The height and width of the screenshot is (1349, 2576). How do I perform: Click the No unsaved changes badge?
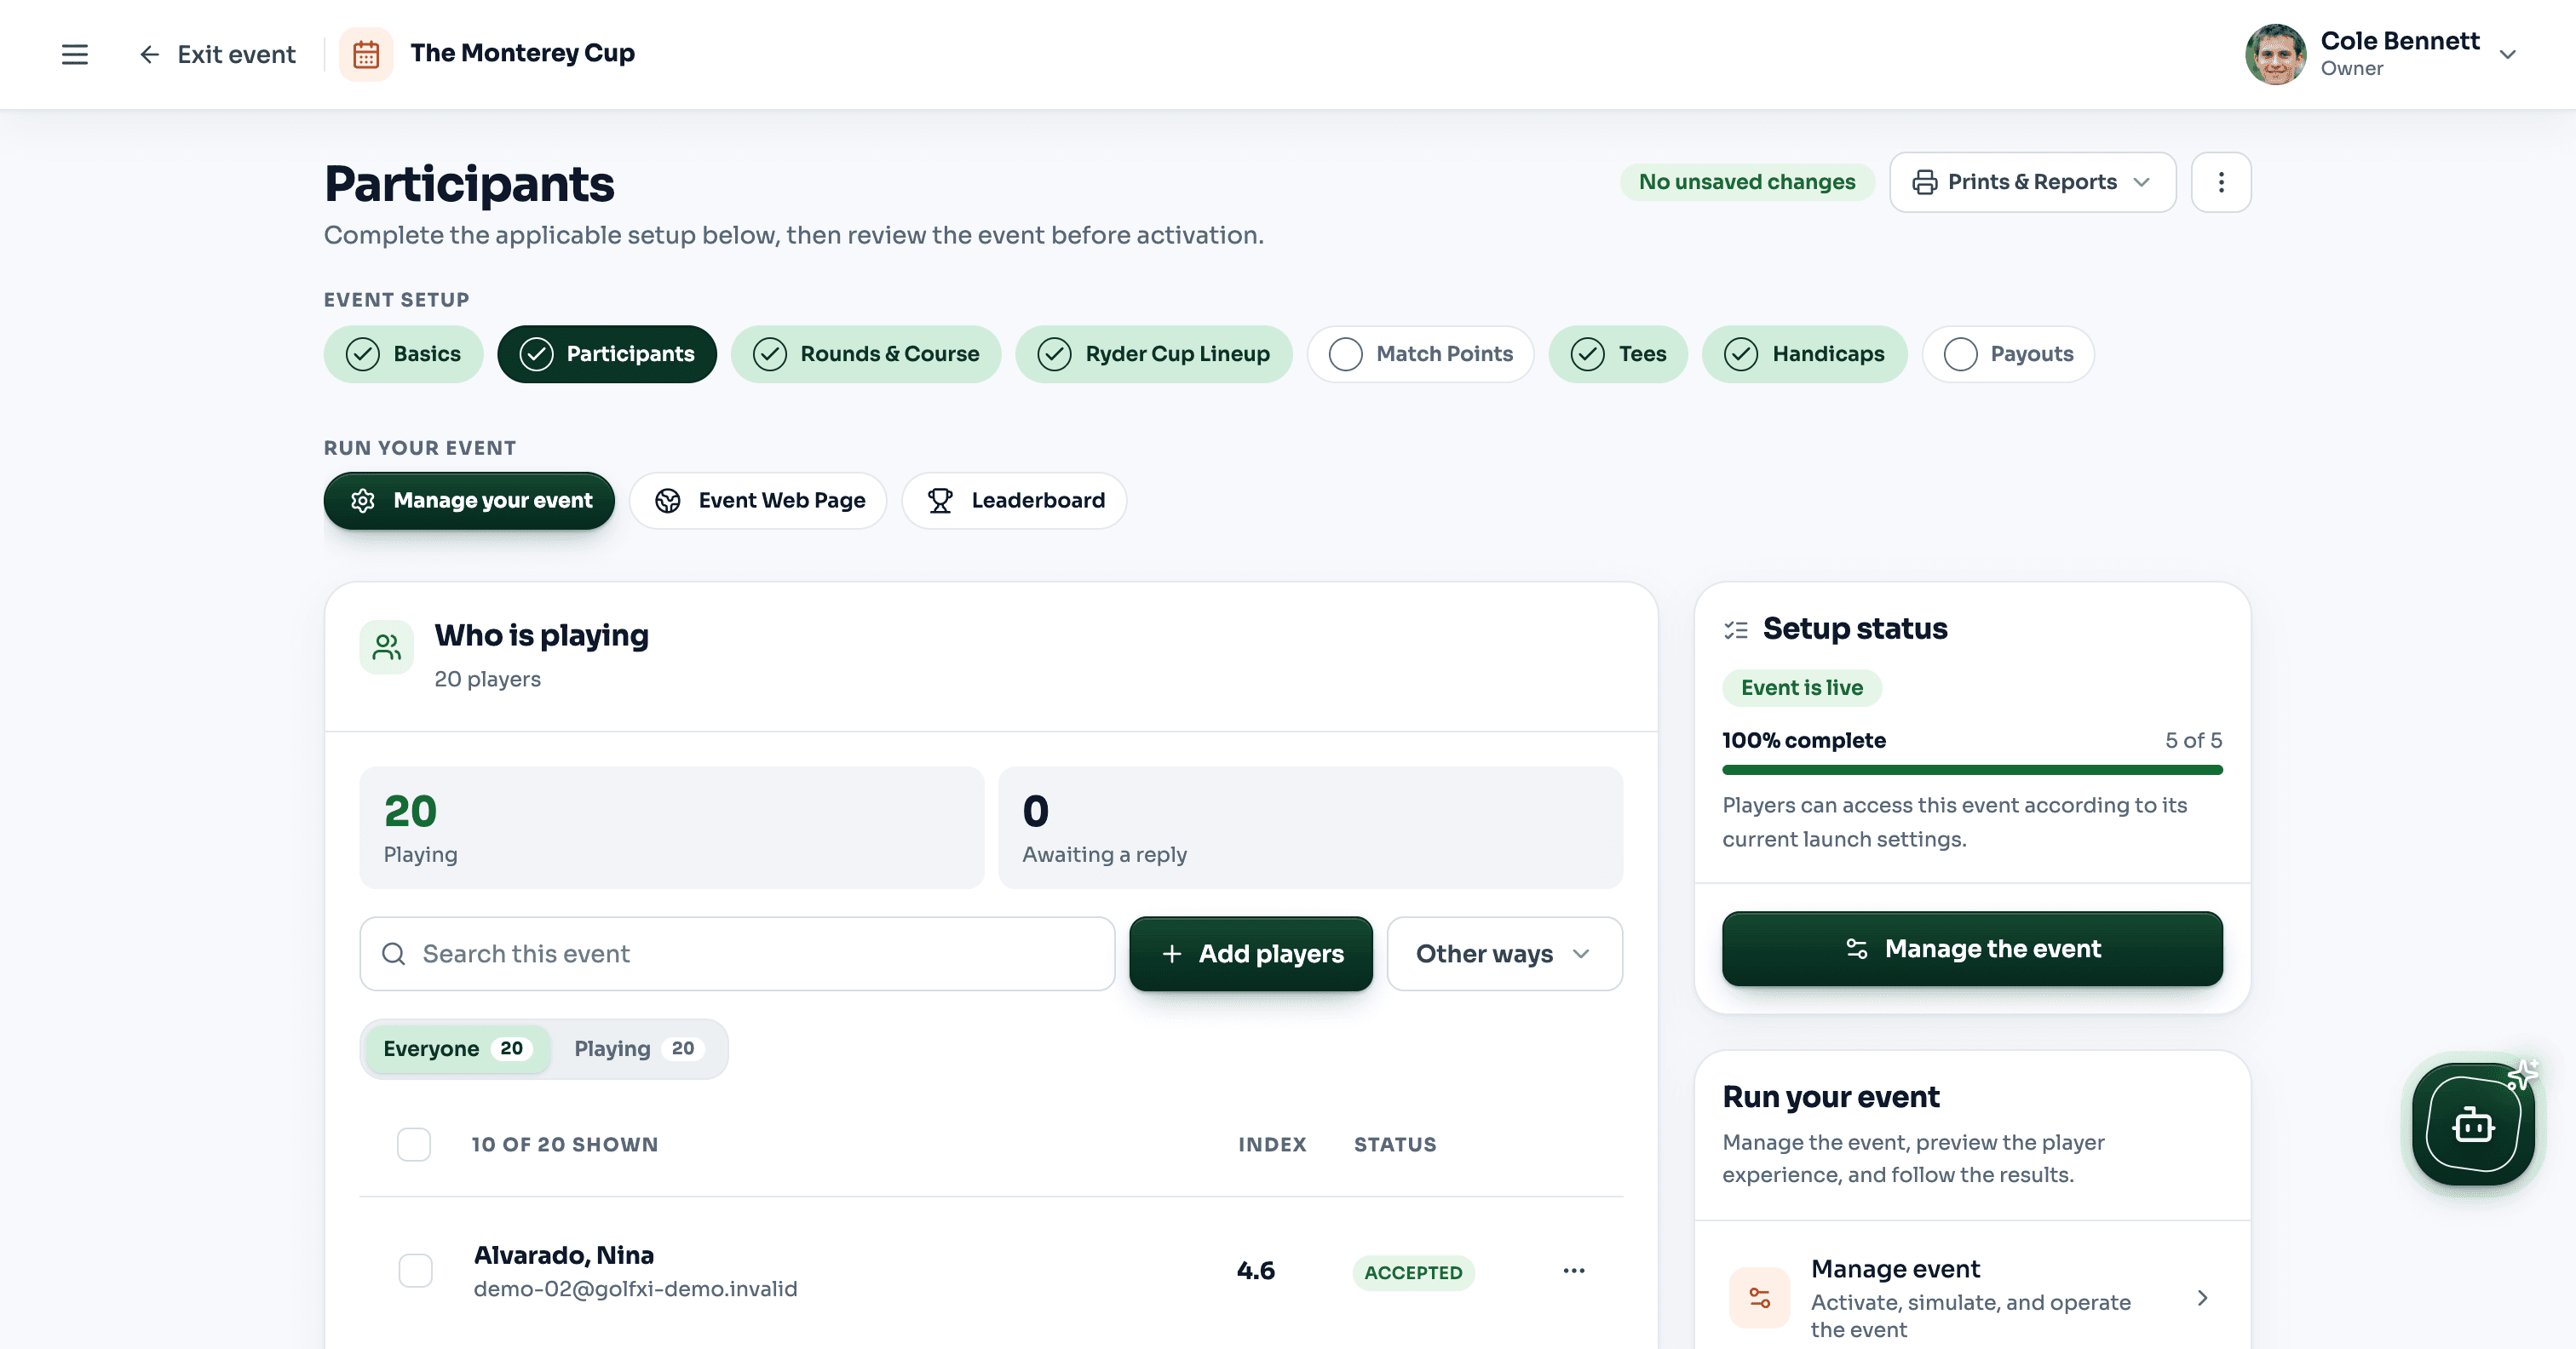1747,182
